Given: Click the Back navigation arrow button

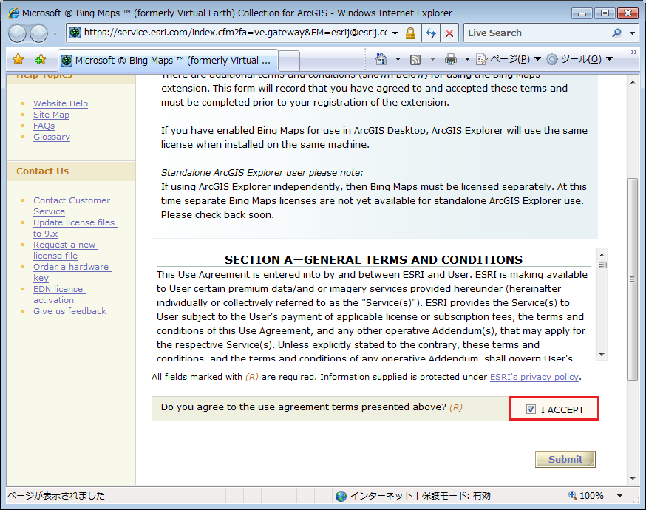Looking at the screenshot, I should (x=18, y=33).
